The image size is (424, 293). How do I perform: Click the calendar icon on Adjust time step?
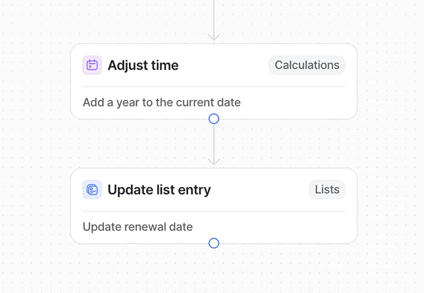tap(92, 65)
